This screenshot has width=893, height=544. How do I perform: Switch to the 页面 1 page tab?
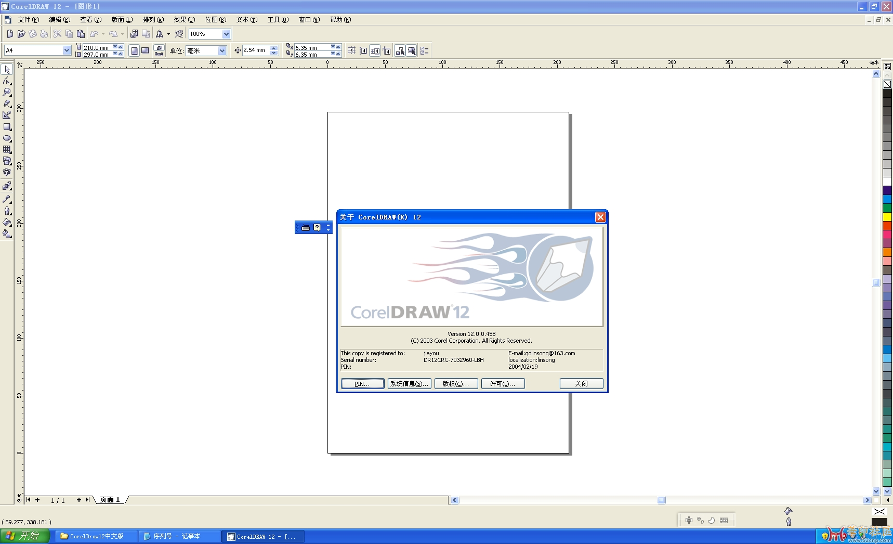point(110,500)
